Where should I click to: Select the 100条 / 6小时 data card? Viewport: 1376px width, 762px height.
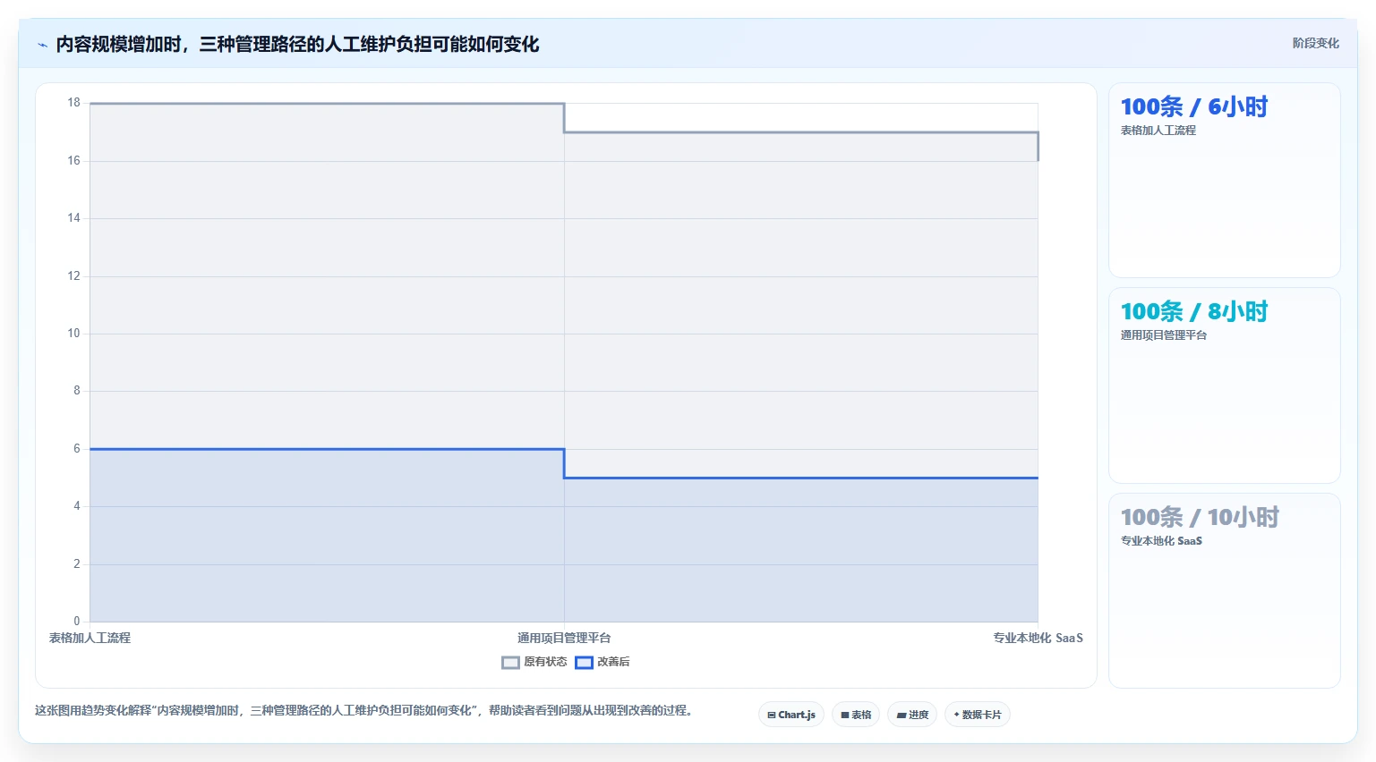click(x=1224, y=181)
